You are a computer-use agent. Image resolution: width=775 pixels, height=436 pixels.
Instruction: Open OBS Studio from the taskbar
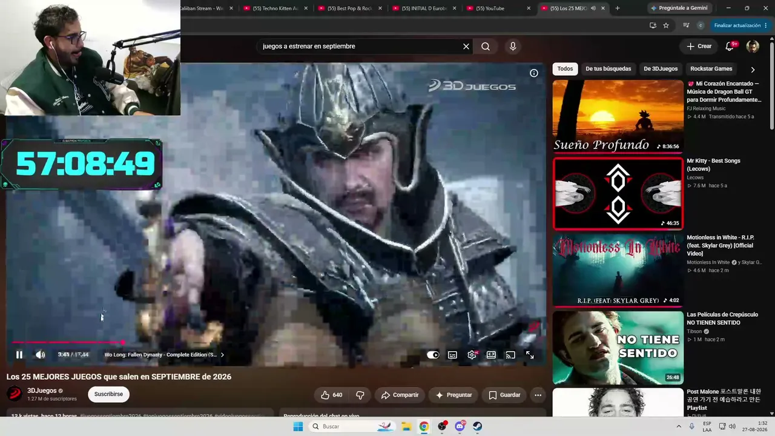click(443, 426)
